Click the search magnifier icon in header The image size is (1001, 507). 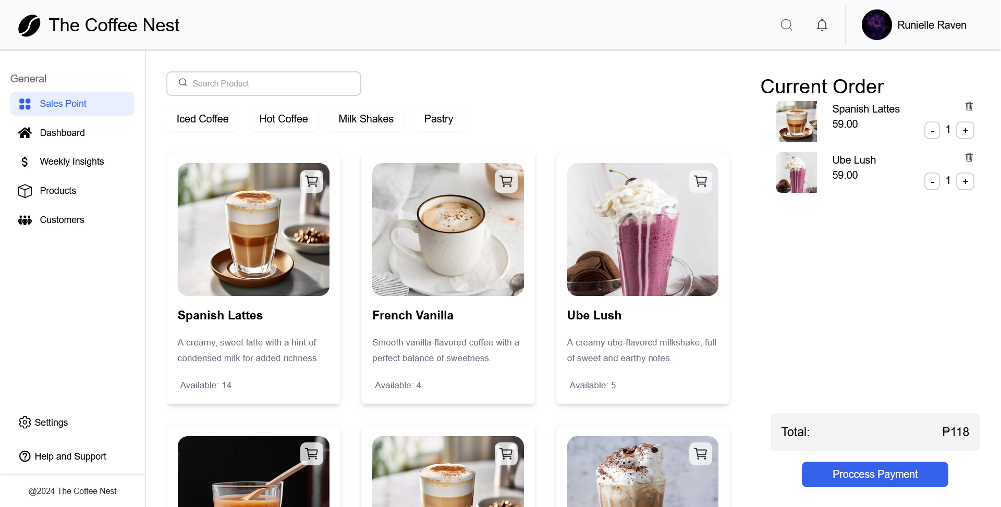[786, 25]
